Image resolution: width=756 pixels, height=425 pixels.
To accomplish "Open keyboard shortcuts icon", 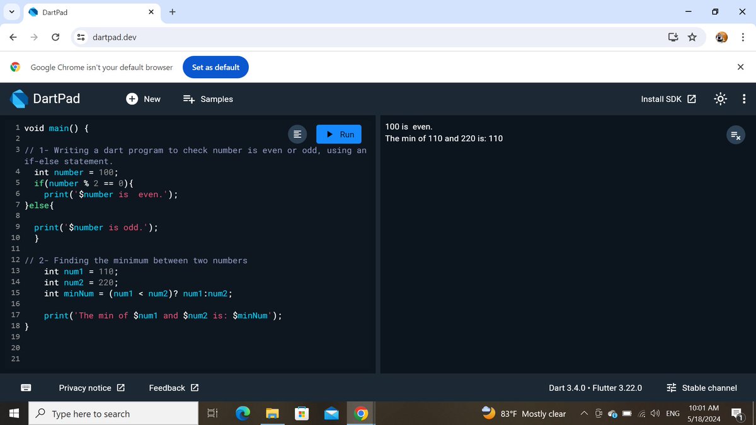I will [x=26, y=388].
